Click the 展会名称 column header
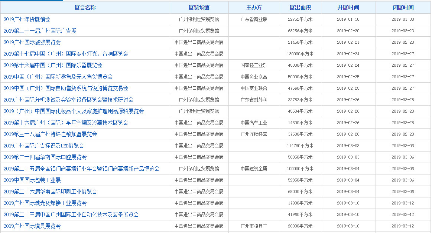This screenshot has height=233, width=432. [x=85, y=8]
